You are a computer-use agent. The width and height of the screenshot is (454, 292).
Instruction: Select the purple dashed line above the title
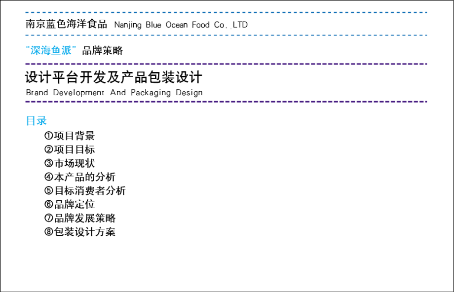click(227, 64)
